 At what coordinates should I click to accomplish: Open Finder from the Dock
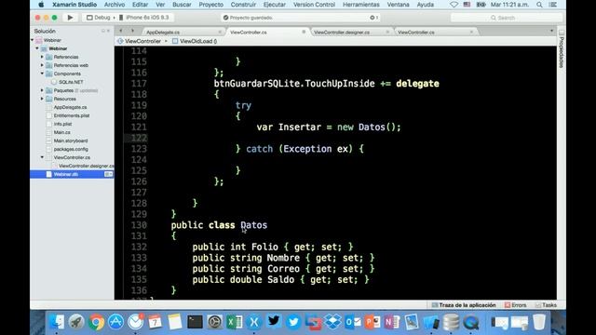57,322
